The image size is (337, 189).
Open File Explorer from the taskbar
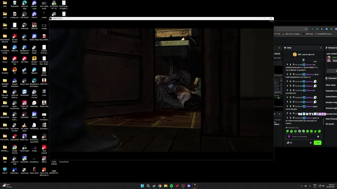click(166, 186)
